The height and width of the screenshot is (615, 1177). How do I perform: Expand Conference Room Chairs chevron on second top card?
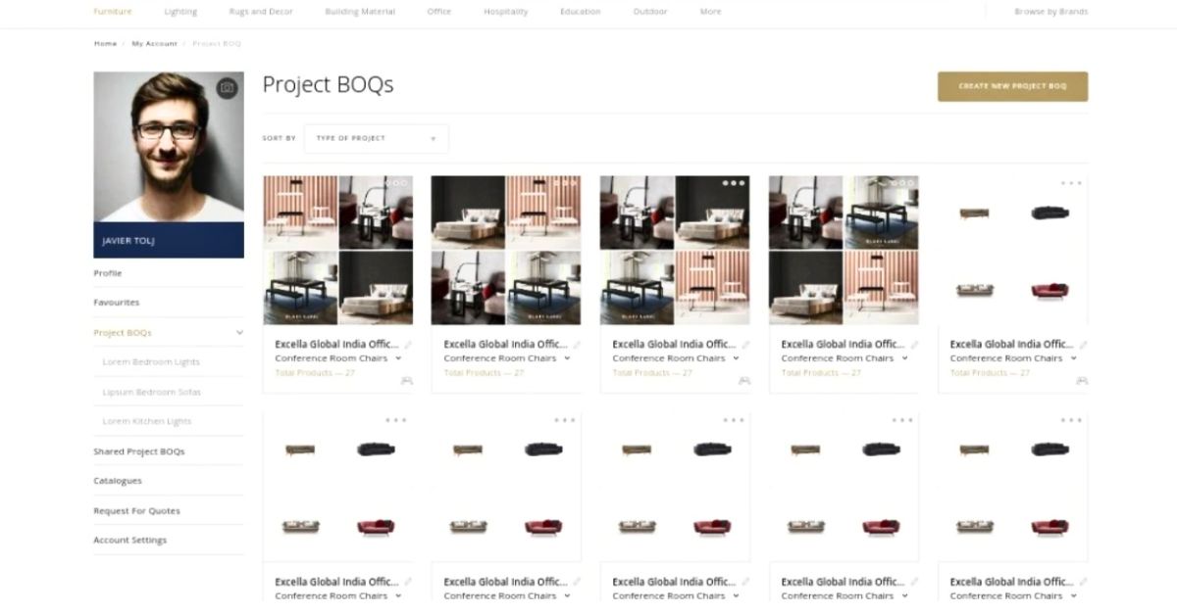point(567,358)
